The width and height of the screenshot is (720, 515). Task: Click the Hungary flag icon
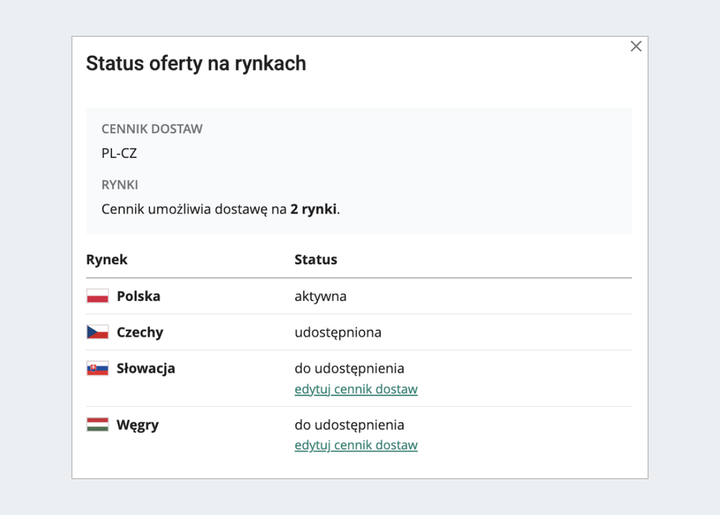97,425
